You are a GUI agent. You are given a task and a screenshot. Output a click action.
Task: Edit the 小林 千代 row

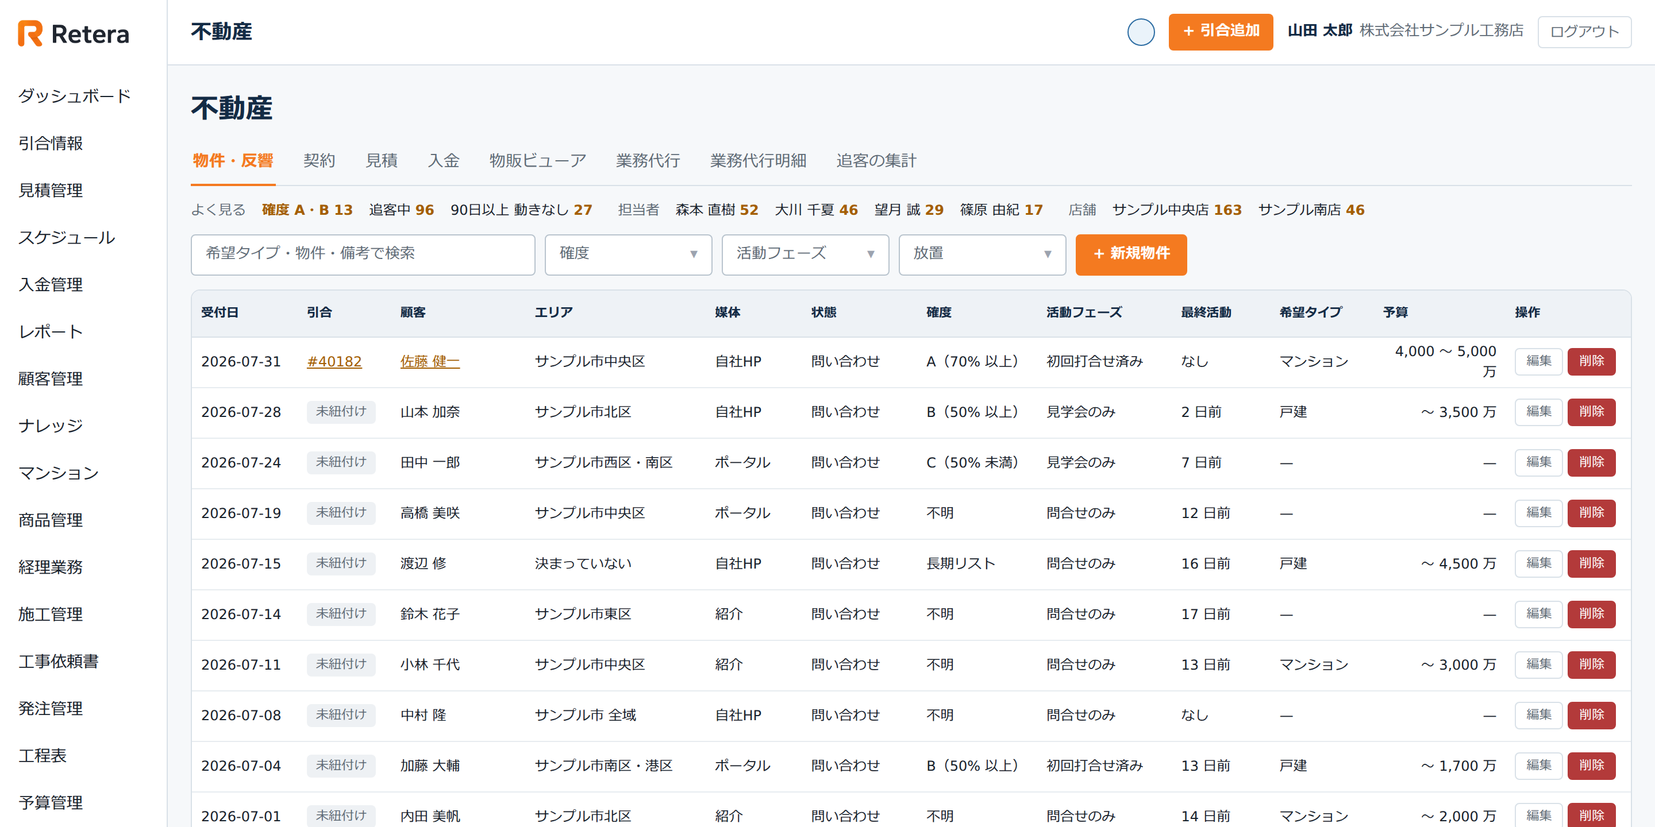click(x=1538, y=664)
